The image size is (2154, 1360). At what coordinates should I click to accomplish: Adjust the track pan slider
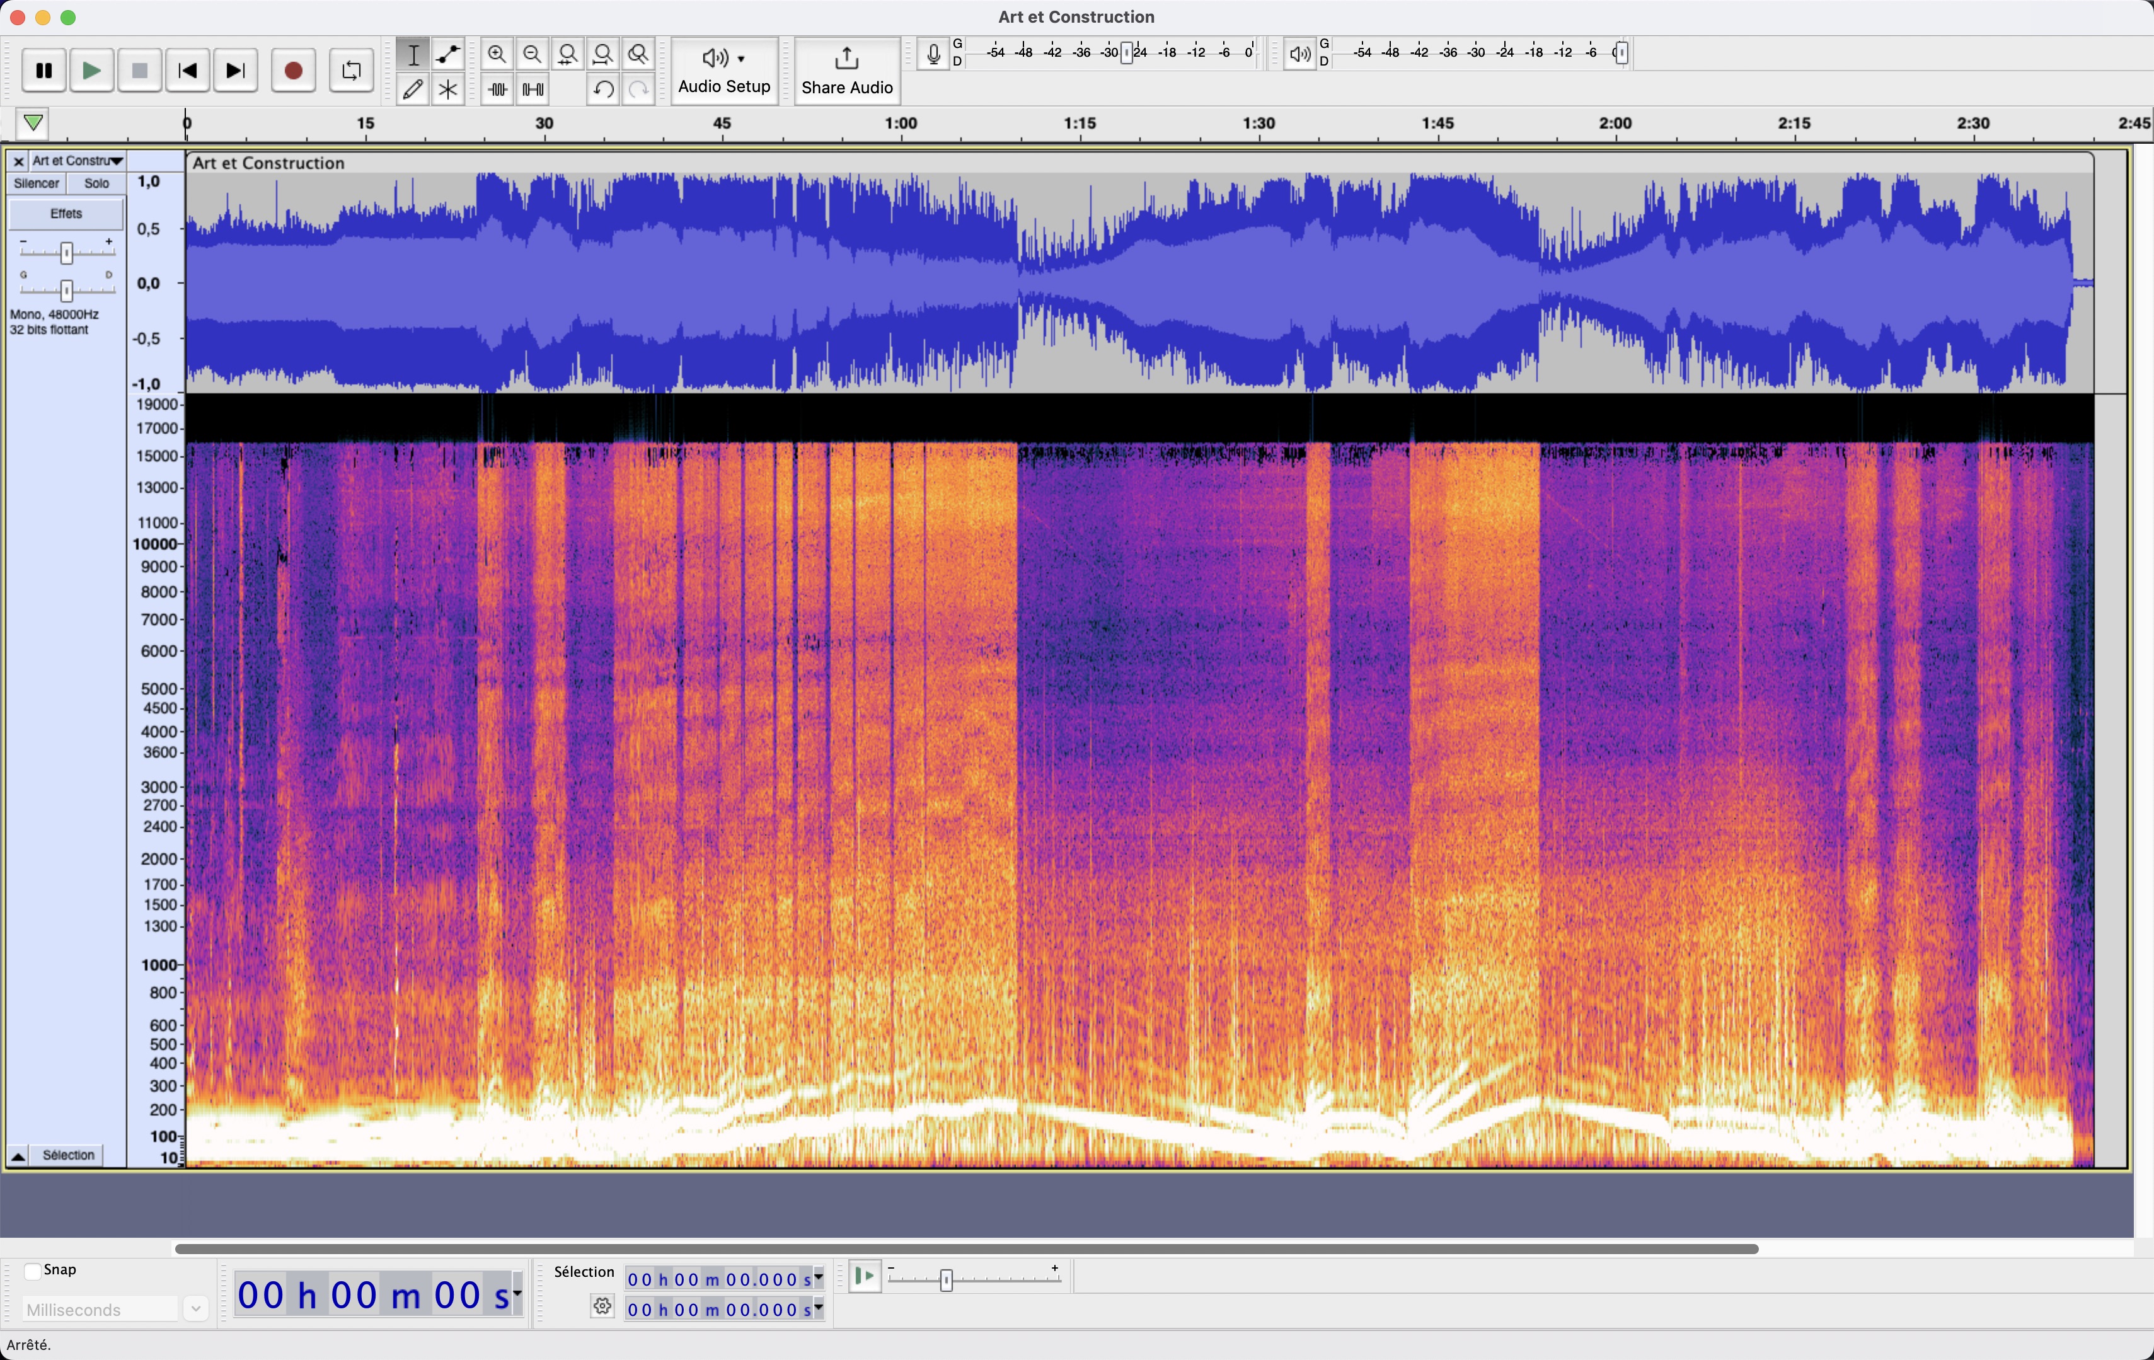click(66, 289)
